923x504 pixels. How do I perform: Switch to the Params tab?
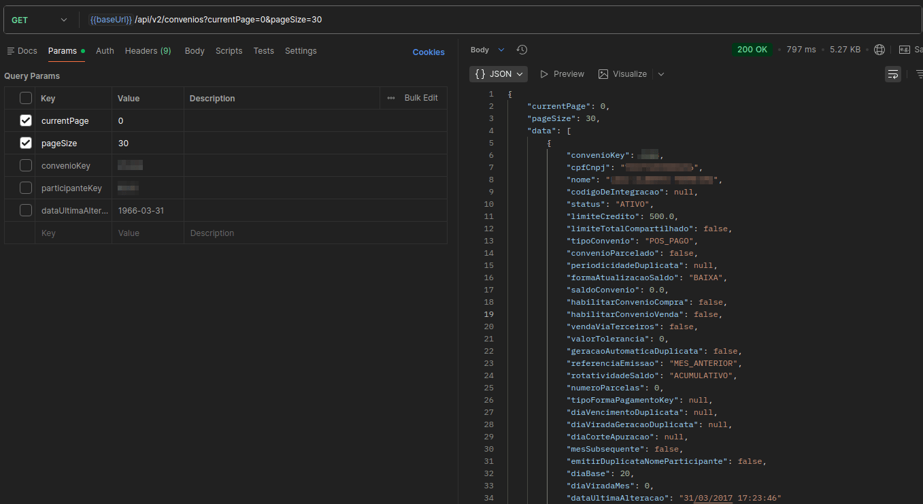66,51
